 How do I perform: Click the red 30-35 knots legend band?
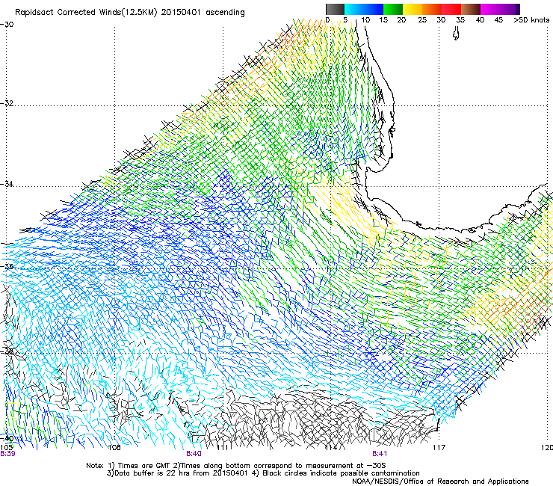pyautogui.click(x=451, y=9)
